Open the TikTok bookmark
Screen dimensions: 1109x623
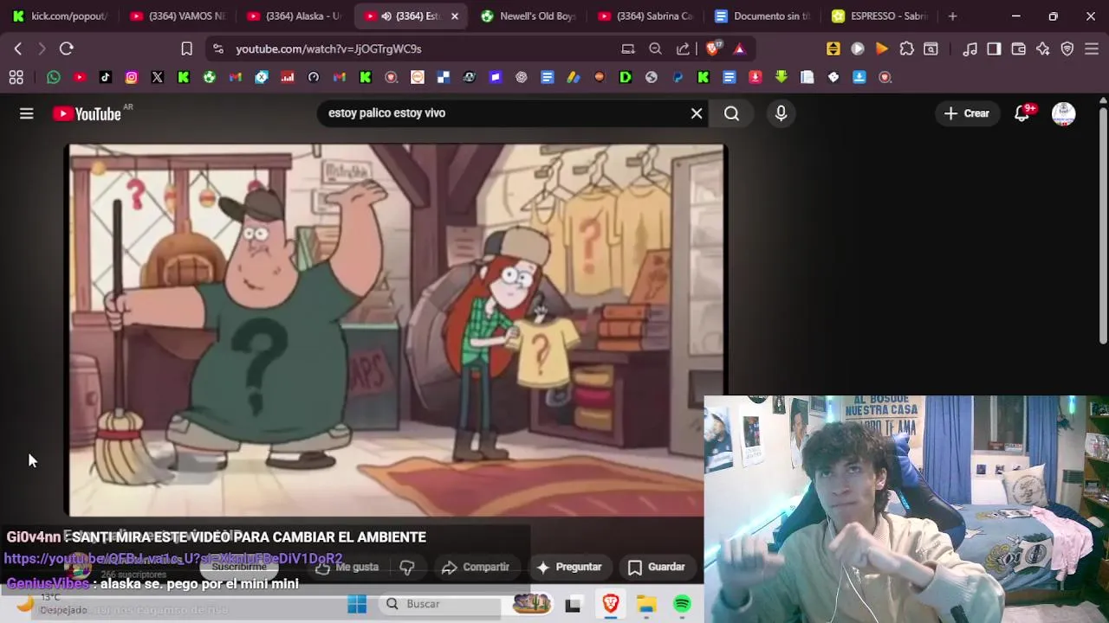pyautogui.click(x=105, y=77)
